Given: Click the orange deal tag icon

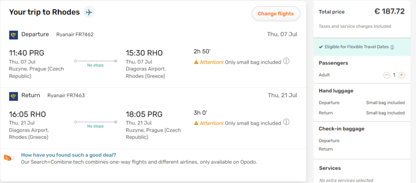Looking at the screenshot, I should [x=8, y=158].
